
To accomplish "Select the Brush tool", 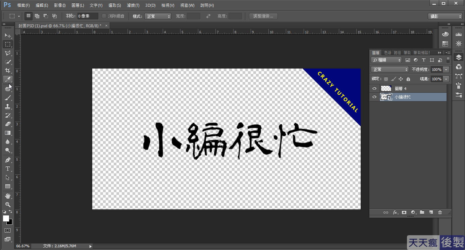I will (x=8, y=98).
